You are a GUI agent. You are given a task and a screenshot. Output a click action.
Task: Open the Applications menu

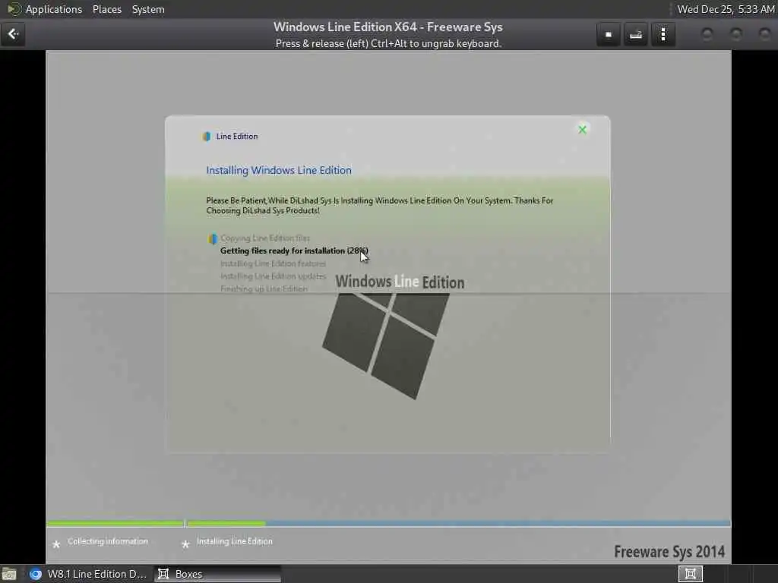pos(54,9)
